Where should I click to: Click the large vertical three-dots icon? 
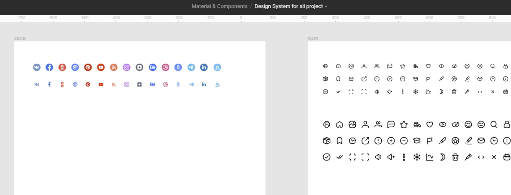(x=404, y=157)
